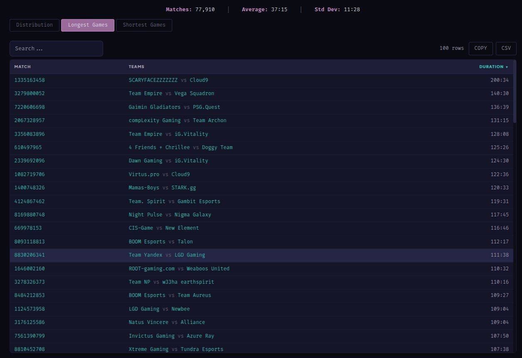Click Cloud9 in the Virtus.pro row
Image resolution: width=522 pixels, height=358 pixels.
tap(181, 174)
